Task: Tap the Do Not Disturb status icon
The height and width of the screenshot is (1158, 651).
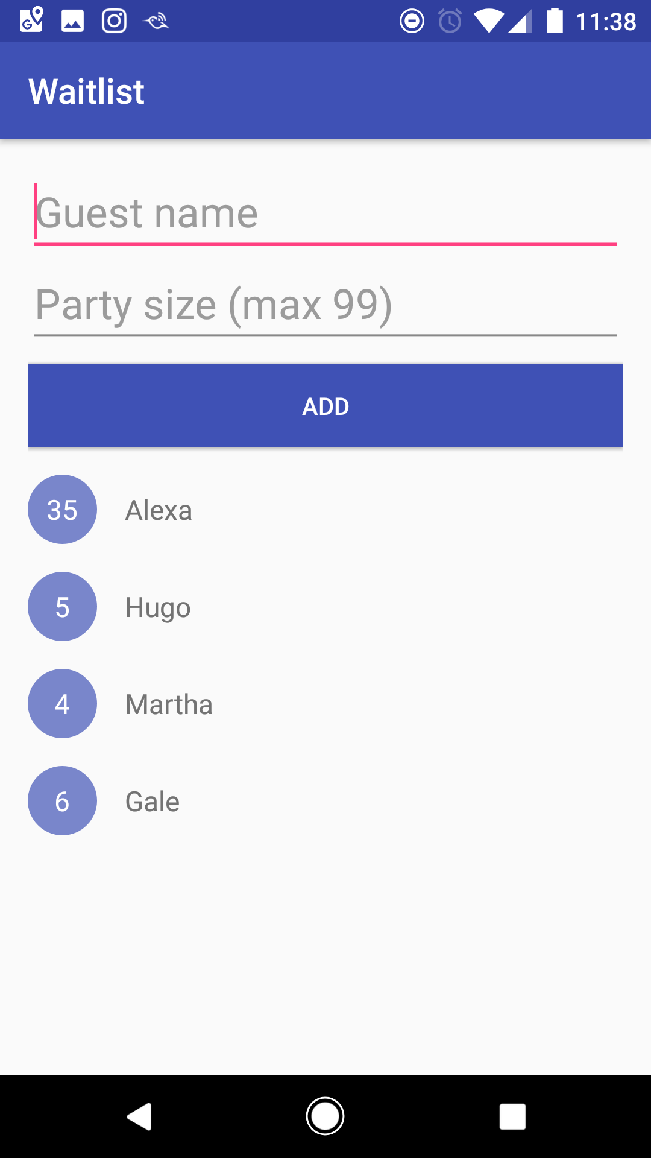Action: [412, 22]
